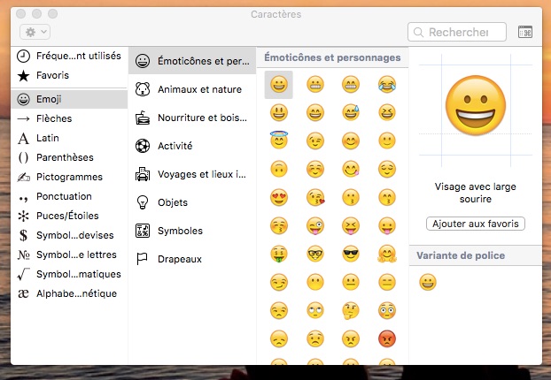Choose the tongue-licking yum emoji

tap(351, 170)
